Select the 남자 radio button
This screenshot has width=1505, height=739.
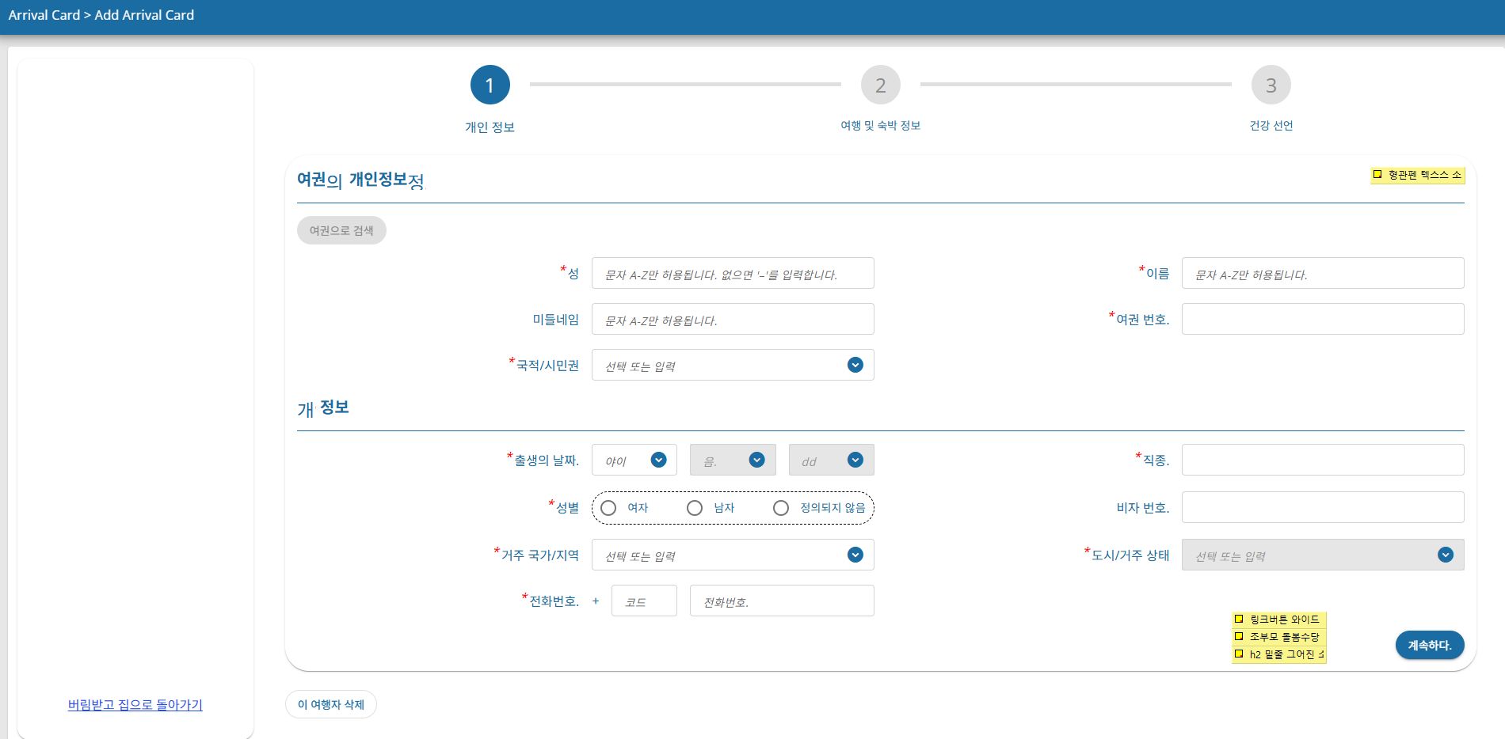(695, 508)
